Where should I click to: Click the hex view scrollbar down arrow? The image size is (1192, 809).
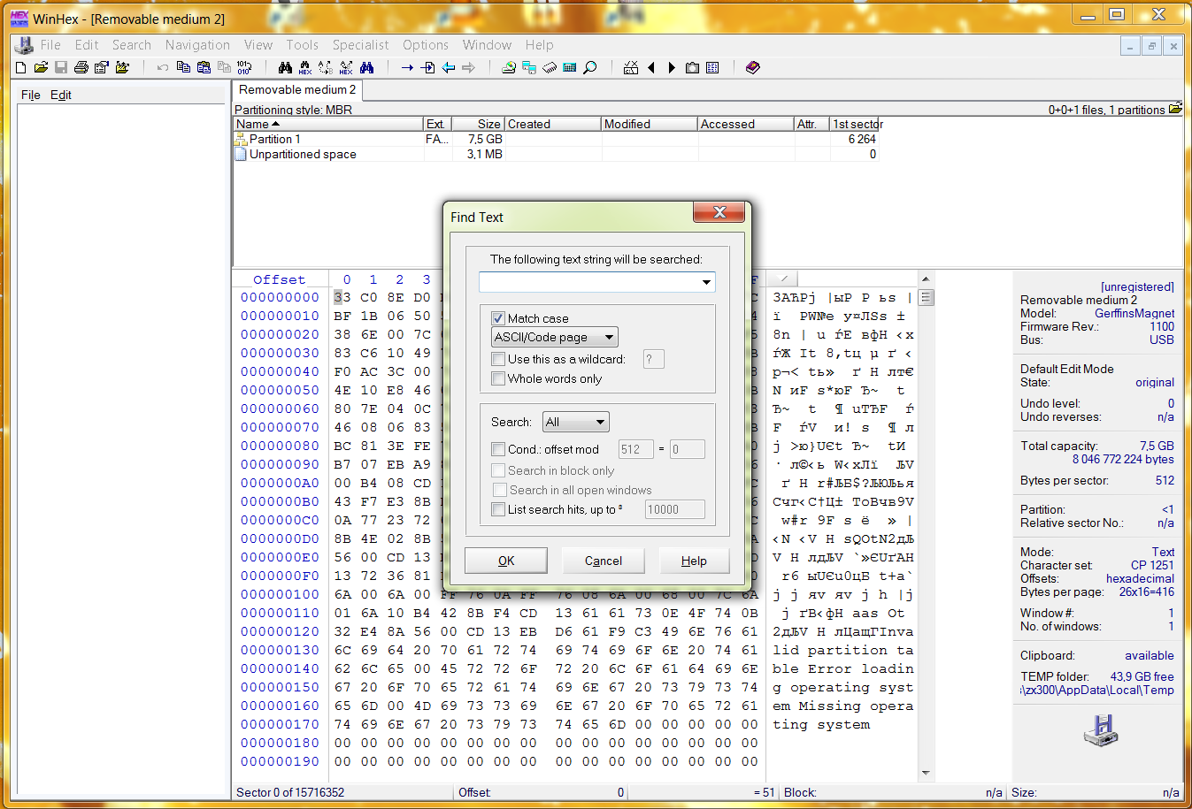[926, 773]
